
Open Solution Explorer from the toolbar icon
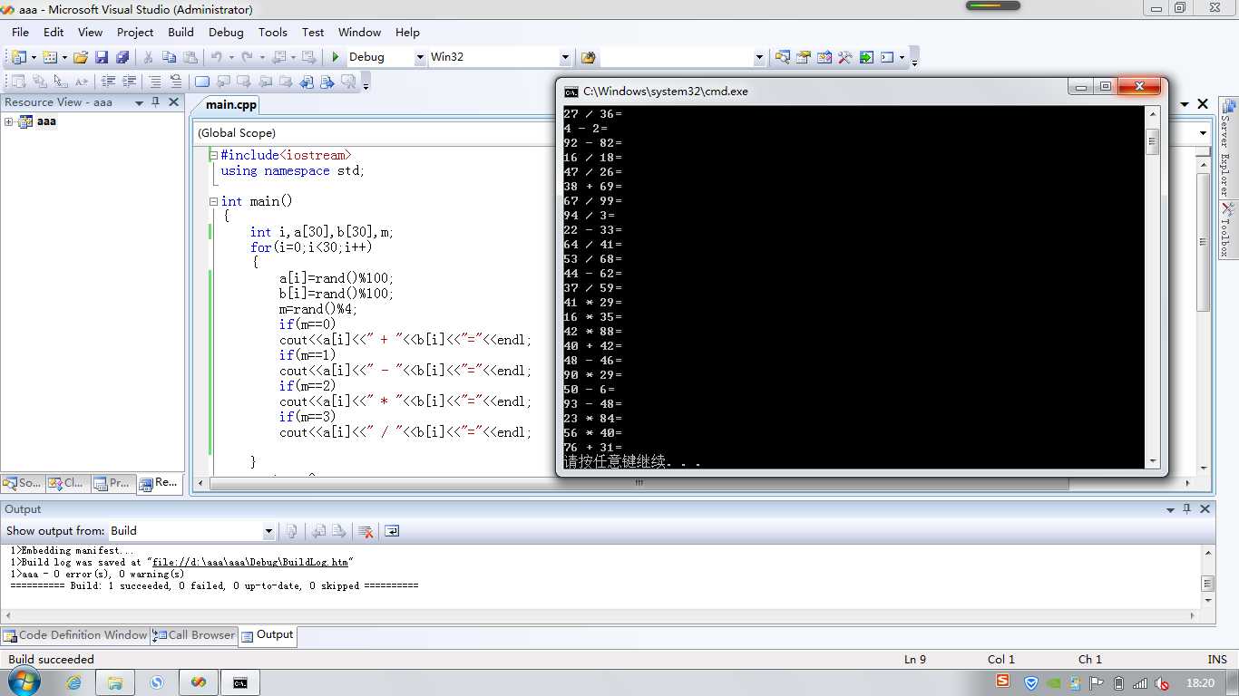(x=783, y=57)
